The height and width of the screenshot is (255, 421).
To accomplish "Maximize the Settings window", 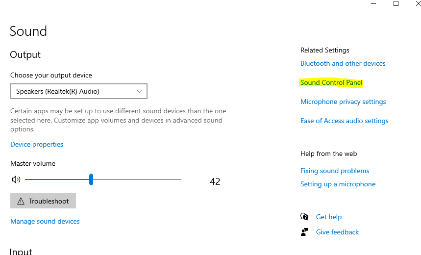I will 396,3.
